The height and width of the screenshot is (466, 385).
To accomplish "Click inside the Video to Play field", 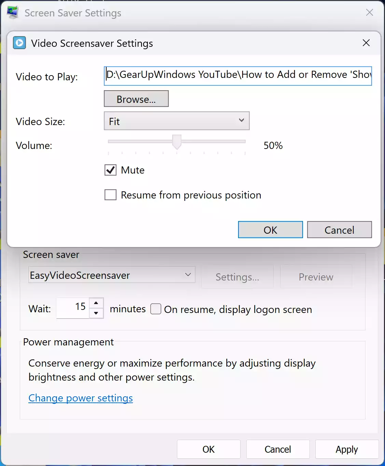I will coord(238,76).
